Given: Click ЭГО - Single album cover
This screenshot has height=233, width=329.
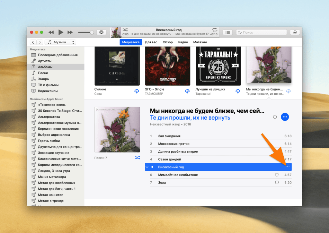Looking at the screenshot, I should (168, 66).
